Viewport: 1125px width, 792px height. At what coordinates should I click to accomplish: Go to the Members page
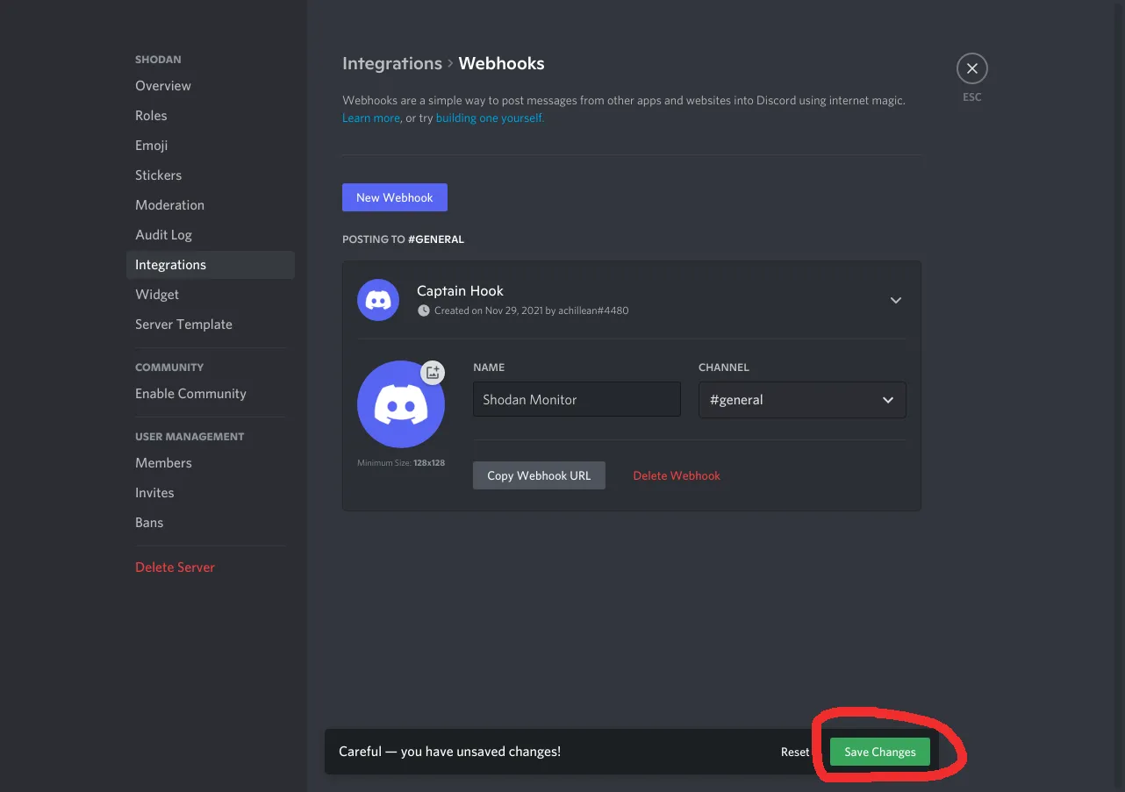[163, 462]
